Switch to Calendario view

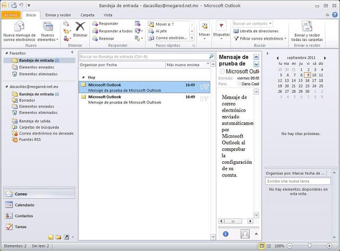(x=39, y=205)
